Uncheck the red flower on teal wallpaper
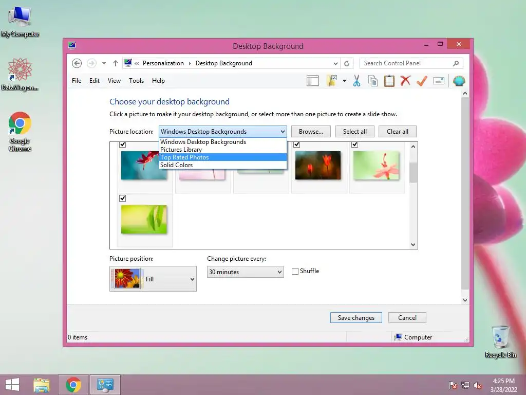This screenshot has height=395, width=526. [x=122, y=145]
